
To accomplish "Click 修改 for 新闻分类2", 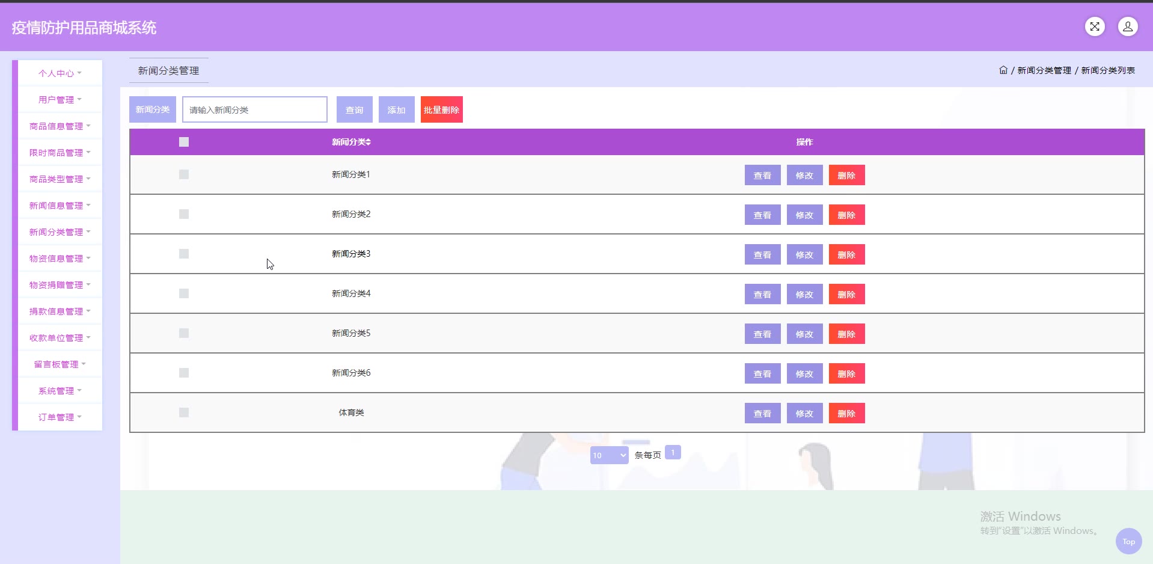I will coord(805,215).
